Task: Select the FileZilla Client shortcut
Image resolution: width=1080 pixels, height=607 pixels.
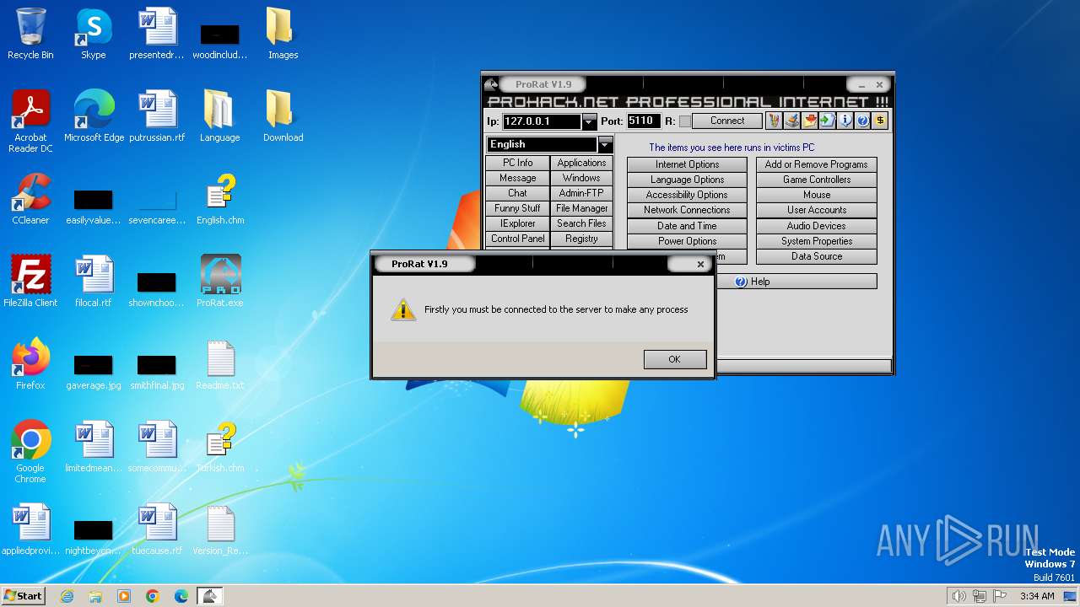Action: pos(30,282)
